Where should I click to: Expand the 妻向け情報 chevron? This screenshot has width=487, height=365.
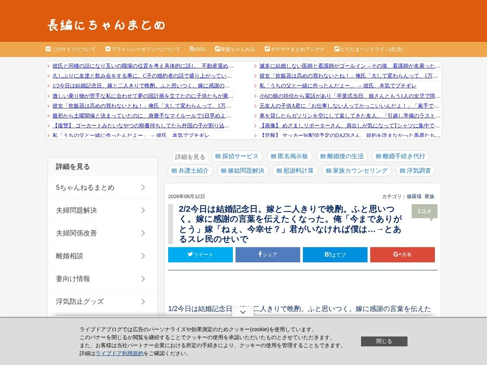pos(143,279)
